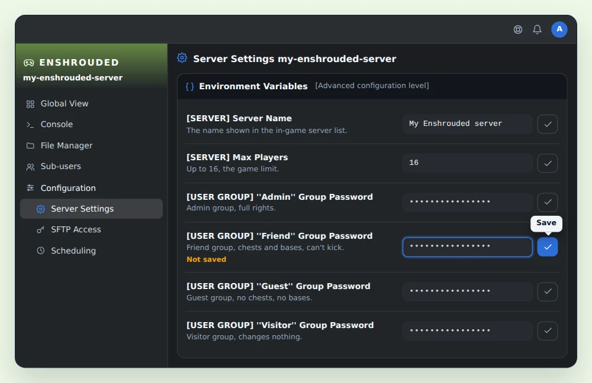Click the "Server Settings my-enshrouded-server" title
Image resolution: width=592 pixels, height=383 pixels.
[294, 59]
